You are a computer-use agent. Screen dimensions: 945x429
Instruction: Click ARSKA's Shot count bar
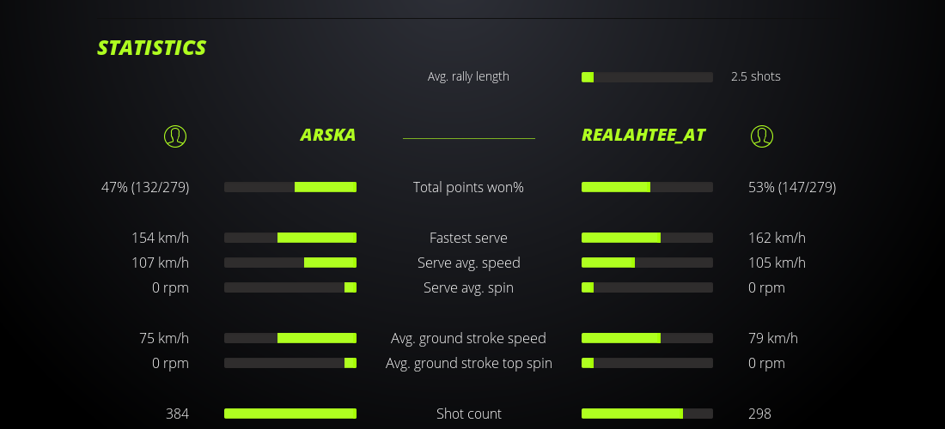pos(290,414)
